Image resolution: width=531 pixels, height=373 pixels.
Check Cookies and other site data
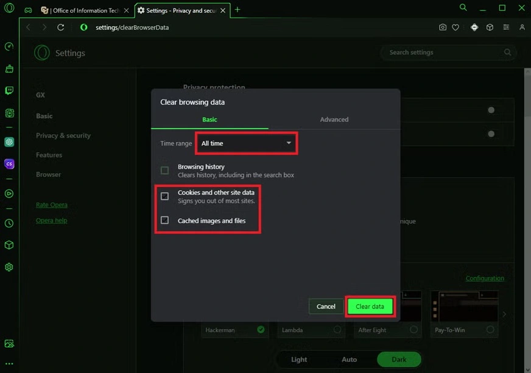(x=164, y=196)
